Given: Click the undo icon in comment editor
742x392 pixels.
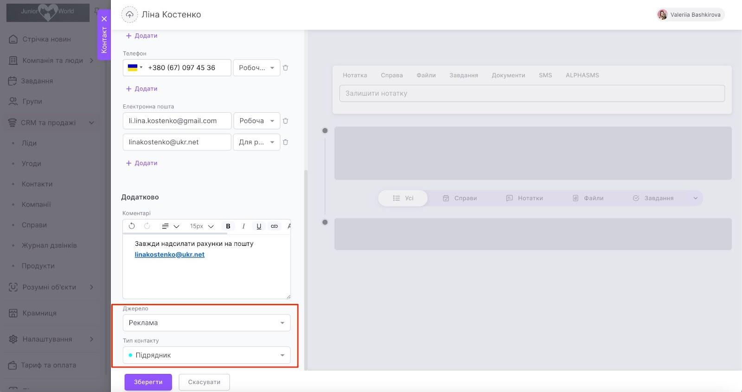Looking at the screenshot, I should 132,226.
